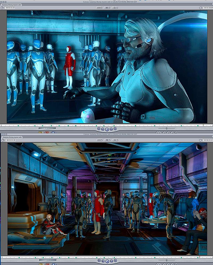Screen dimensions: 213x265
Task: Click the duration field 00:53:31;16 above the bearded man frame
Action: pyautogui.click(x=10, y=8)
